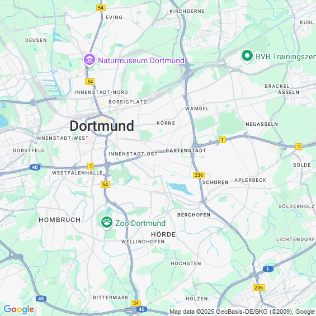Image resolution: width=316 pixels, height=316 pixels.
Task: Click the Naturmuseum Dortmund museum pin icon
Action: click(89, 60)
